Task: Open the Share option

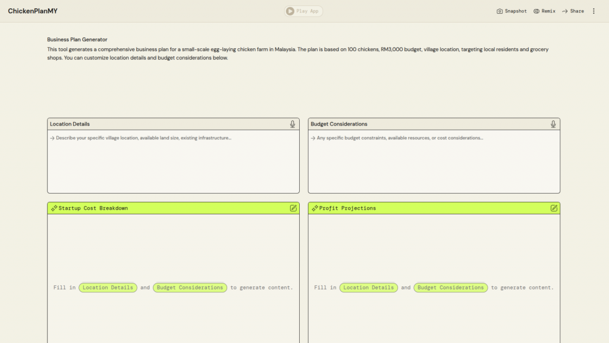Action: pos(573,11)
